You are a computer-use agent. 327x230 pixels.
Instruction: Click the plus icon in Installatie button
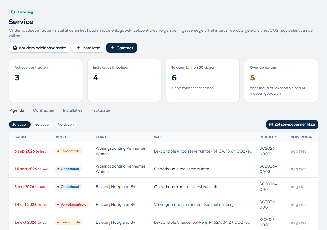click(x=78, y=48)
